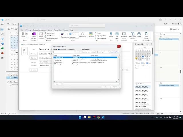Click the Optional attendees button
The height and width of the screenshot is (137, 183).
click(x=33, y=58)
